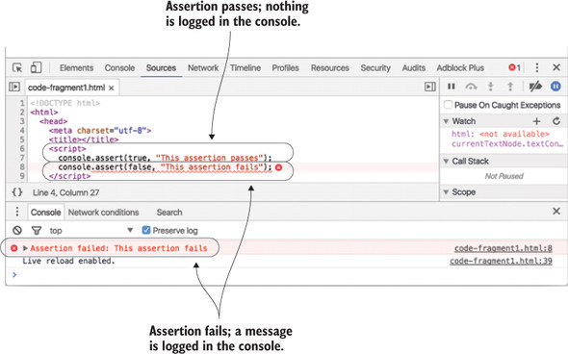Uncheck the Preserve log checkbox
Image resolution: width=568 pixels, height=354 pixels.
(x=146, y=230)
